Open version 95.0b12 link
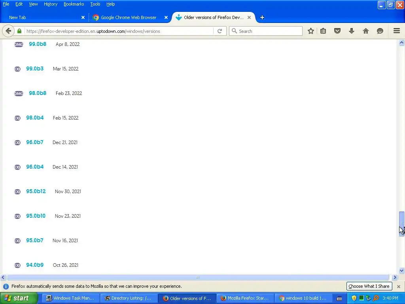The height and width of the screenshot is (304, 405). (x=36, y=191)
